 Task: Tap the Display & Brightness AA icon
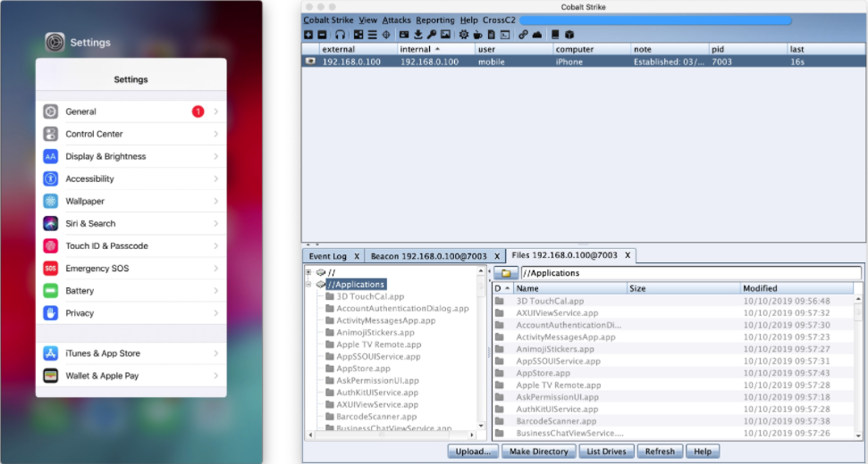(x=50, y=156)
